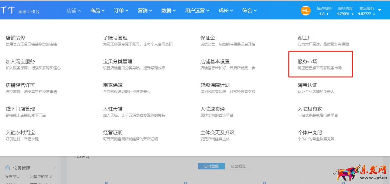Open the 出售中的宝贝 sidebar link
The height and width of the screenshot is (184, 390).
(x=41, y=177)
